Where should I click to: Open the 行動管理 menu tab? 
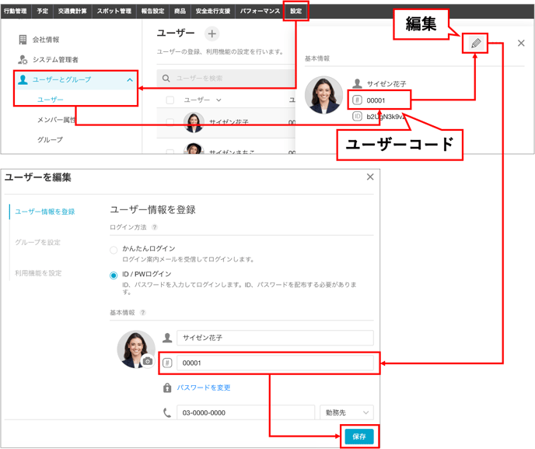[16, 11]
